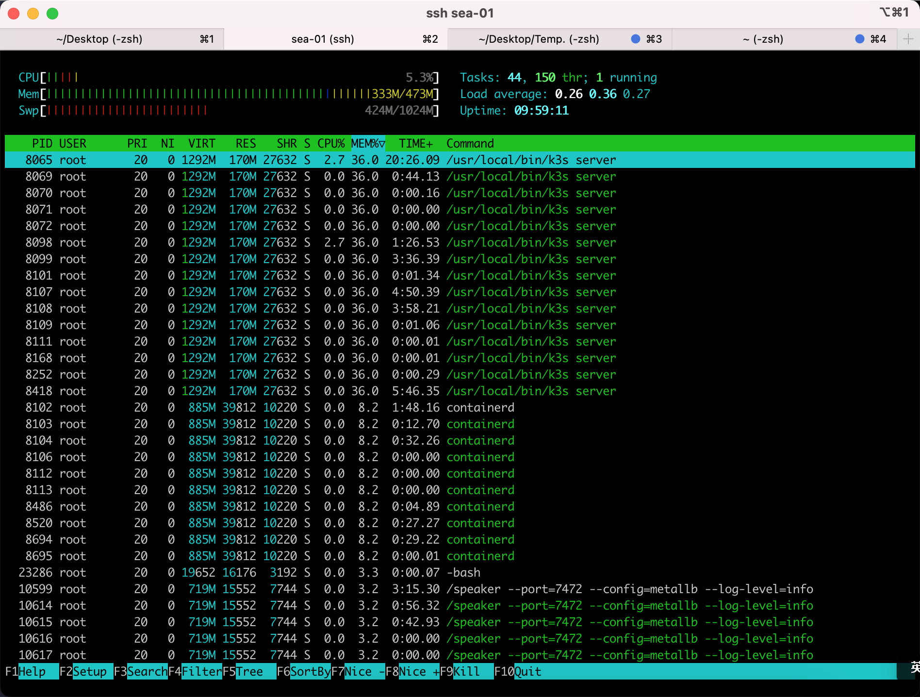Click the Uptime 09:59:11 value
Viewport: 920px width, 697px height.
(541, 110)
